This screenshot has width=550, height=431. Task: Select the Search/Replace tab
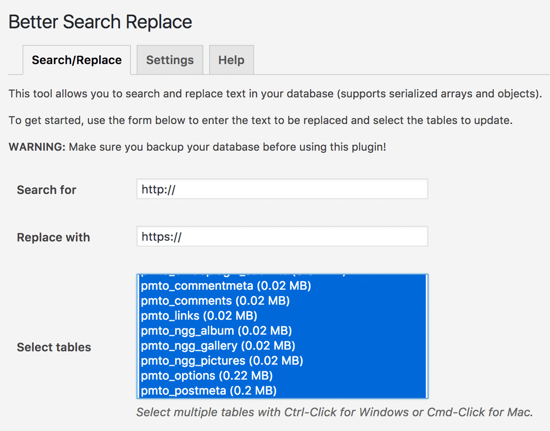click(77, 60)
